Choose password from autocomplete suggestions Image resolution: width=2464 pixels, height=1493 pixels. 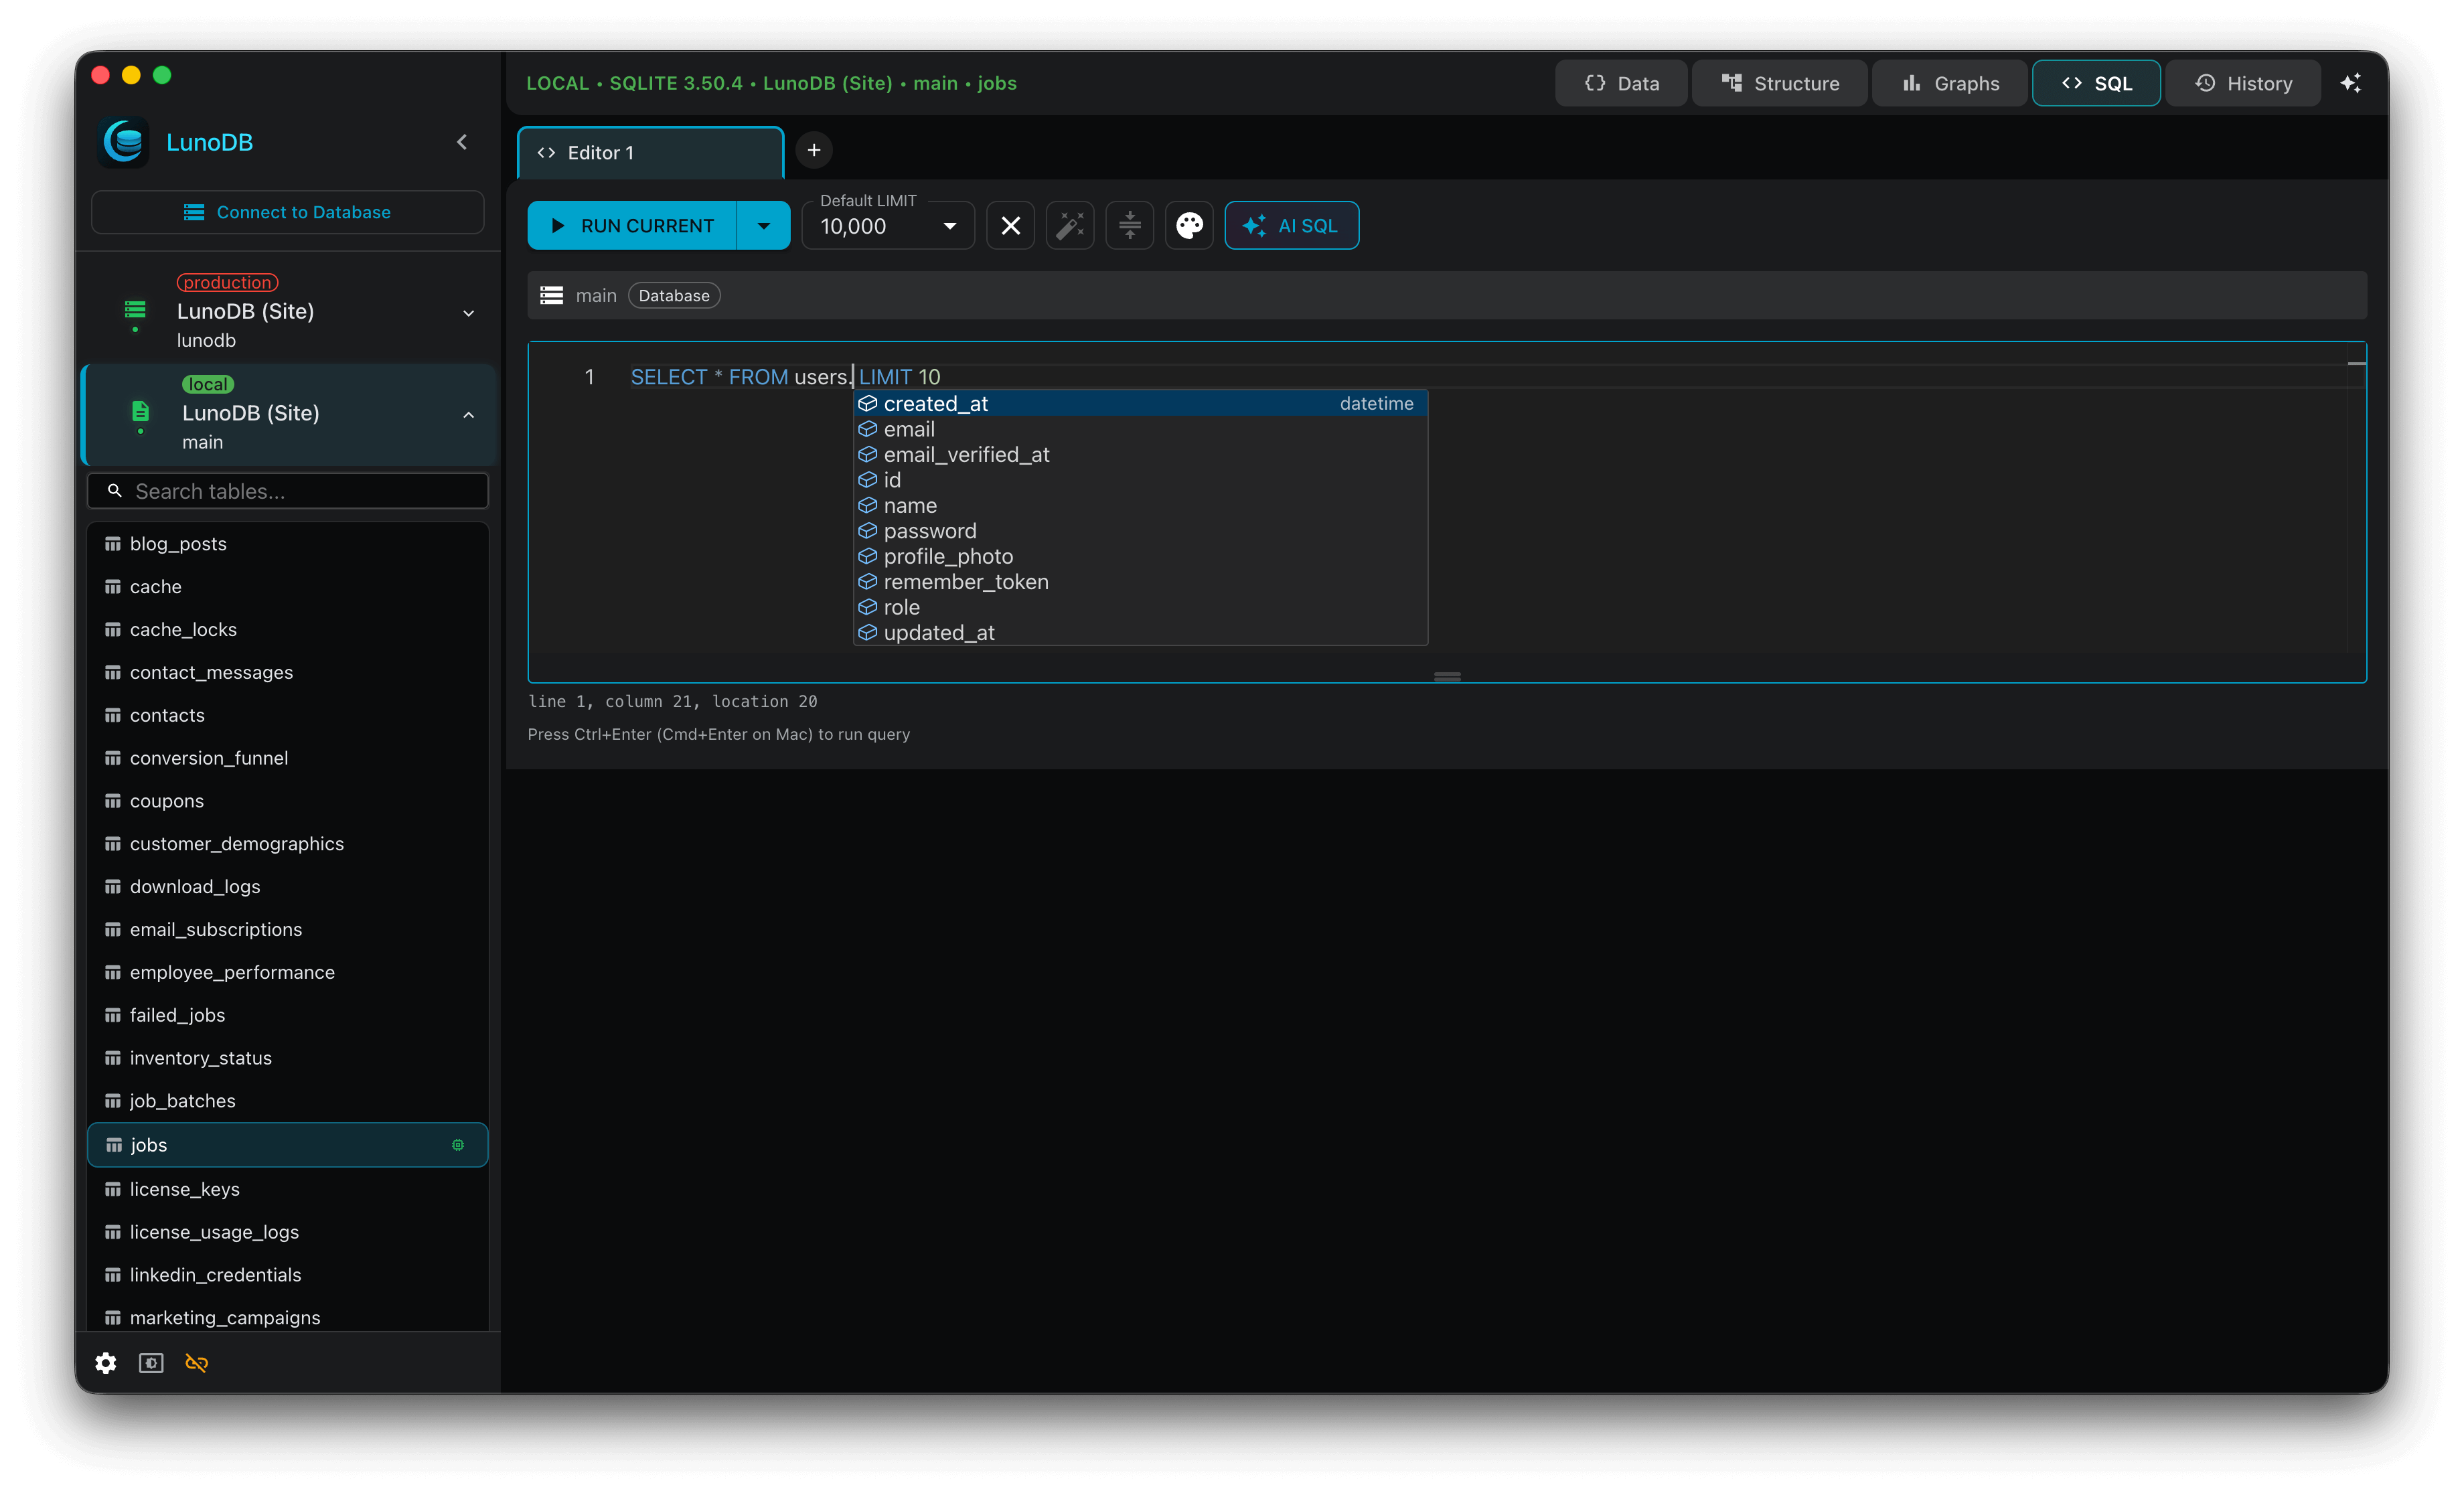pyautogui.click(x=1141, y=531)
